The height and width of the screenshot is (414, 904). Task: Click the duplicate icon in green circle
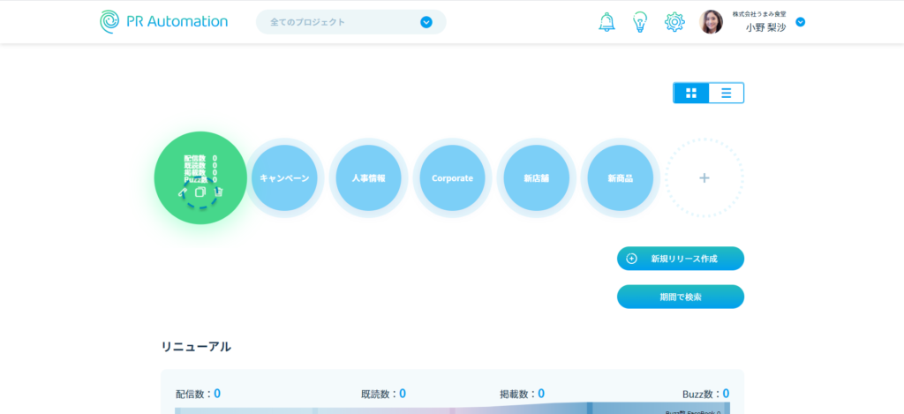200,192
